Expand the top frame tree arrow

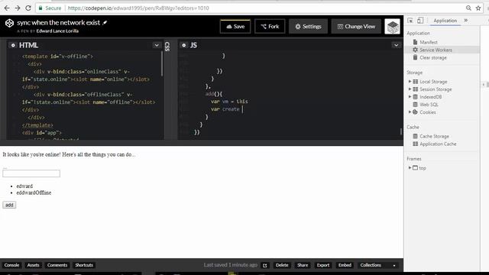(x=410, y=168)
